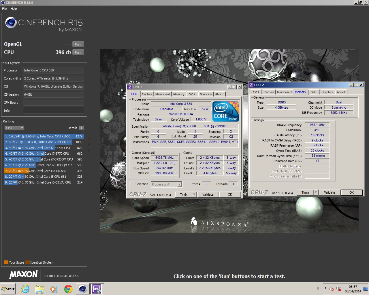Screen dimensions: 369x295
Task: Select the Core i7-3770 ranking row
Action: coord(44,154)
